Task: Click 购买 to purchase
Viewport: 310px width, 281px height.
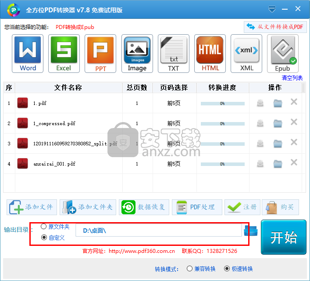Action: 280,207
